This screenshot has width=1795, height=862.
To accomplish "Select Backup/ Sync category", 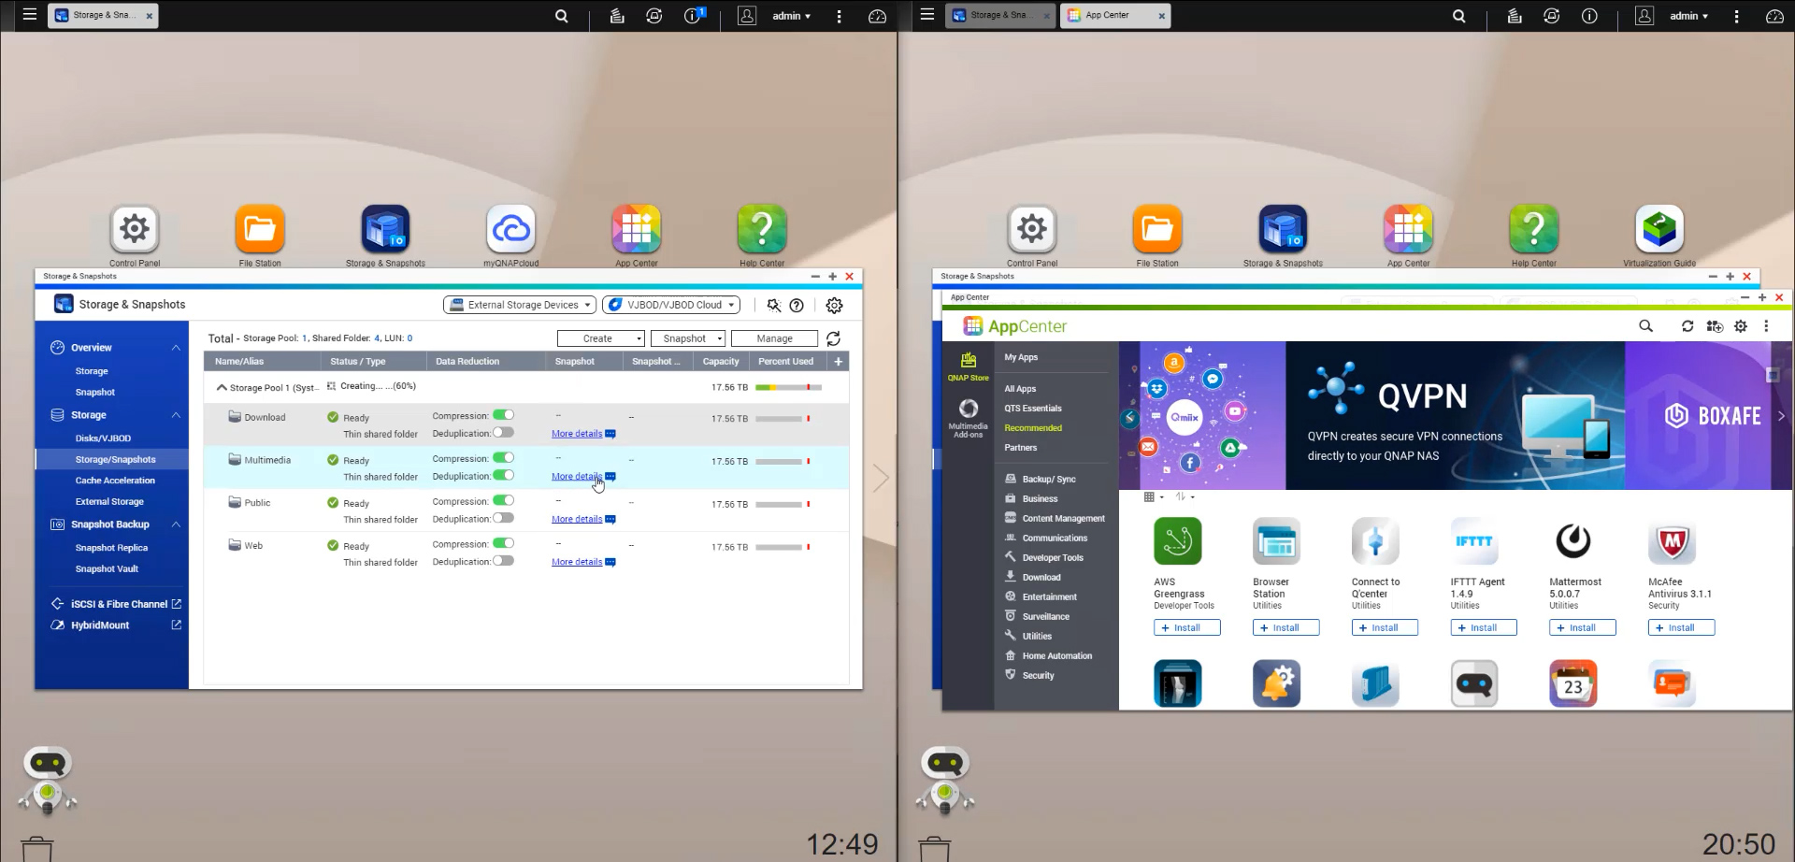I will pos(1049,480).
